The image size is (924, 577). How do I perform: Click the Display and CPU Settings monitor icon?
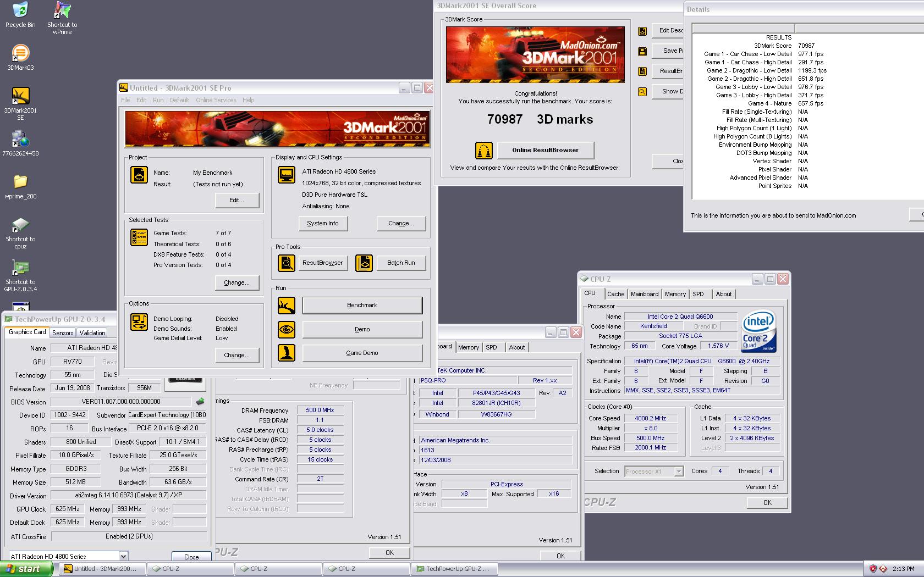[286, 175]
